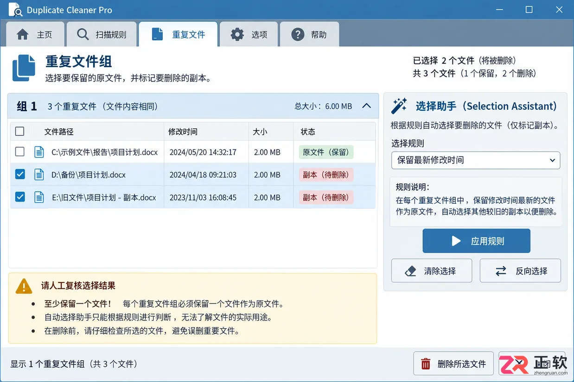Click the modified time 2024/04/18 09:21:03
Image resolution: width=574 pixels, height=382 pixels.
[203, 175]
